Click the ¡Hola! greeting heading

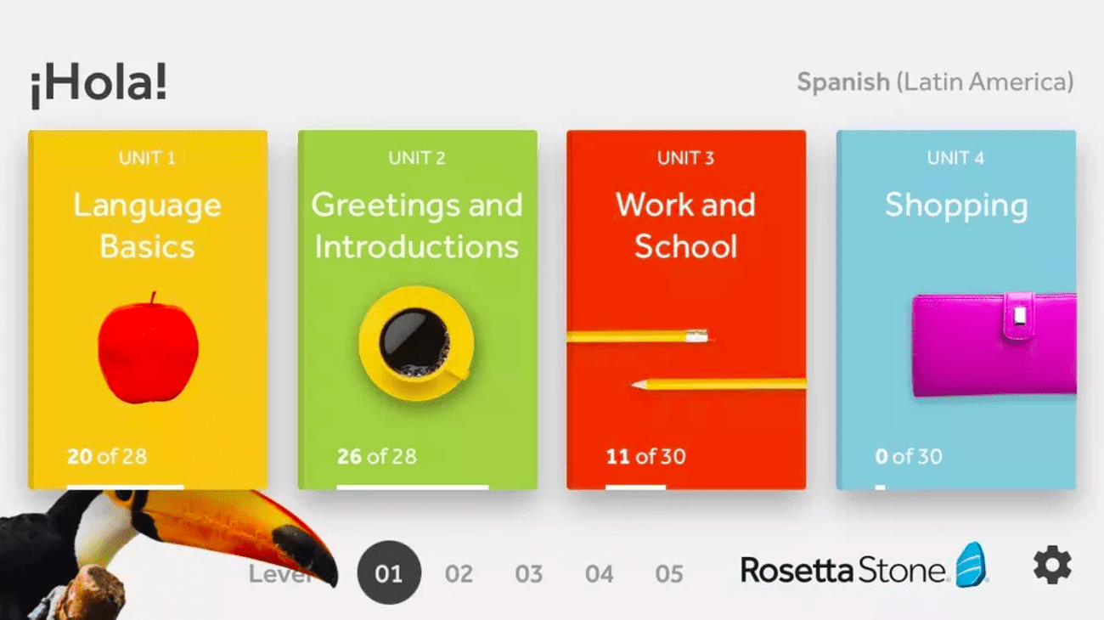[x=99, y=84]
